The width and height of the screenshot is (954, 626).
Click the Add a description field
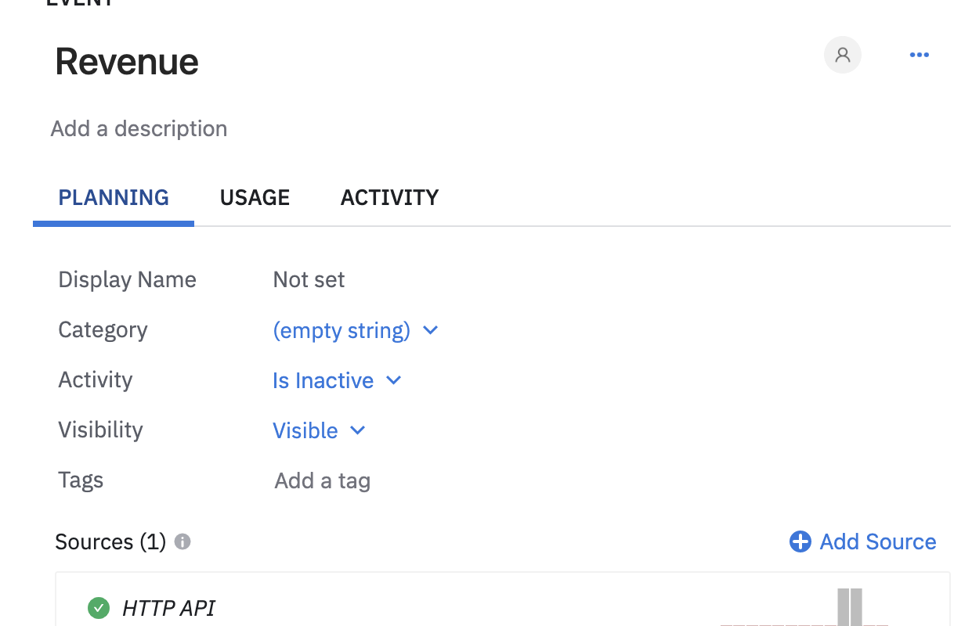click(x=139, y=128)
